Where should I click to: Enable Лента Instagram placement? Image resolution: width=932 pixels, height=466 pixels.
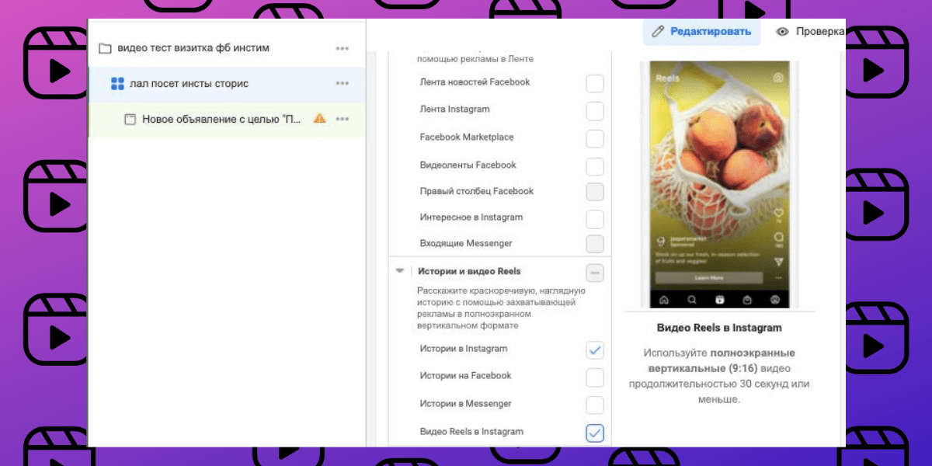click(595, 110)
